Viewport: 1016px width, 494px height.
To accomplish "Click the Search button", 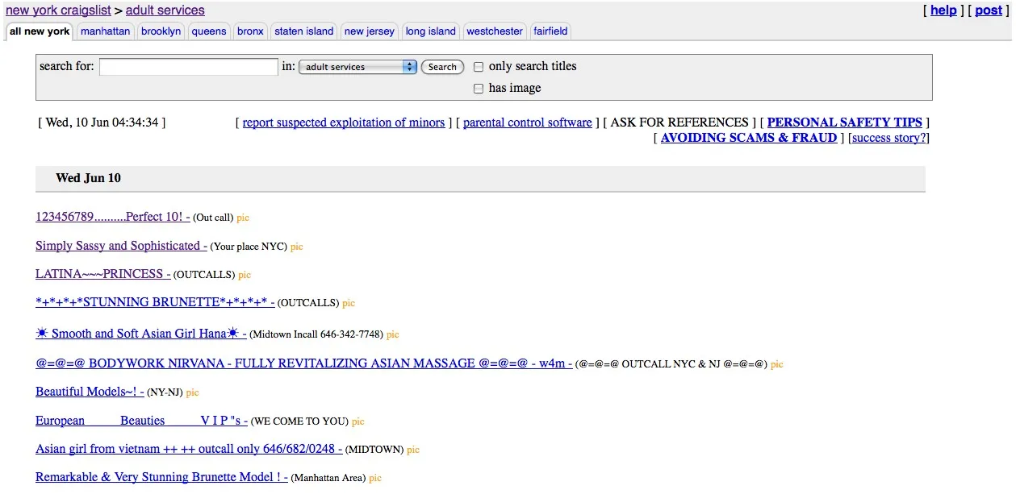I will (442, 67).
